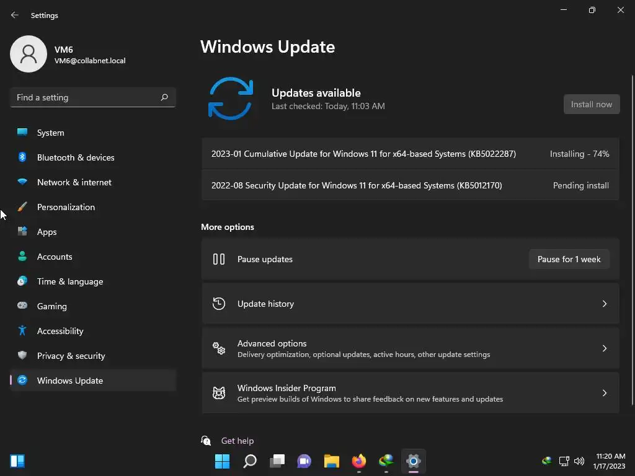Click the large blue update sync icon
Viewport: 635px width, 476px height.
(231, 99)
